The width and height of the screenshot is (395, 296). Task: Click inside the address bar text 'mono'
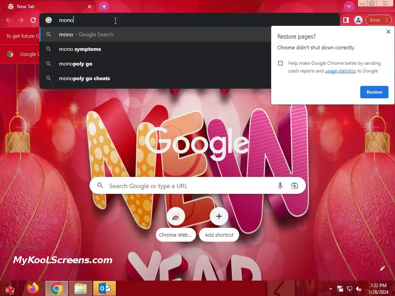[x=66, y=20]
